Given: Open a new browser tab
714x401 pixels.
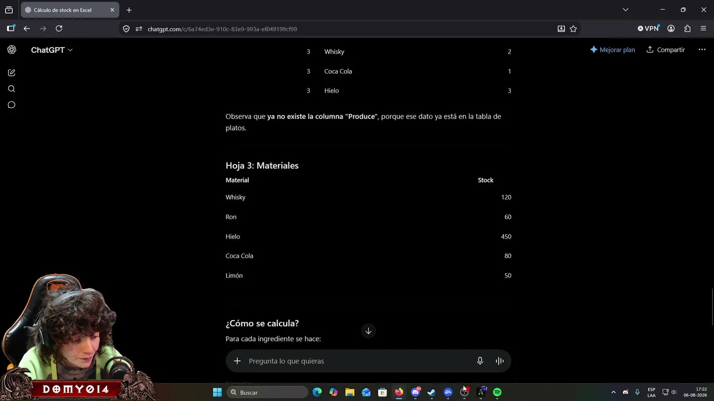Looking at the screenshot, I should tap(129, 10).
